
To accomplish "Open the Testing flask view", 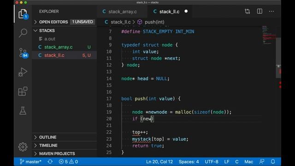I will tap(23, 111).
